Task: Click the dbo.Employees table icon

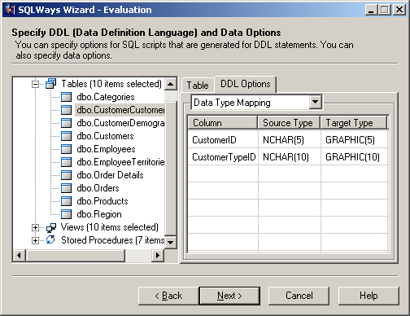Action: pyautogui.click(x=66, y=149)
